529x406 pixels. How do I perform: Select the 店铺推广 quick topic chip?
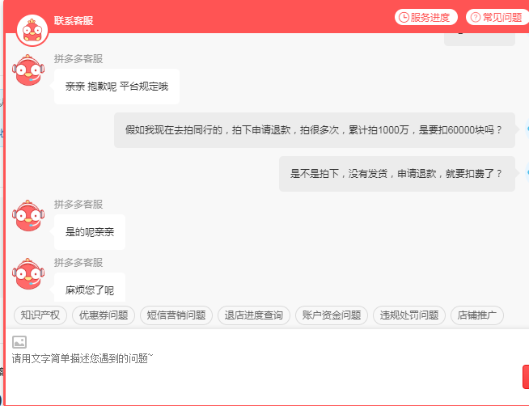tap(477, 315)
